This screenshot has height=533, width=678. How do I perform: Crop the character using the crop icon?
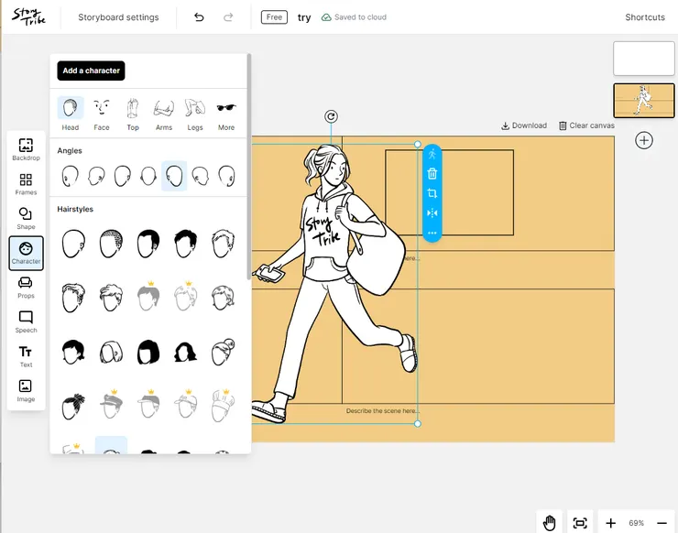[x=432, y=193]
